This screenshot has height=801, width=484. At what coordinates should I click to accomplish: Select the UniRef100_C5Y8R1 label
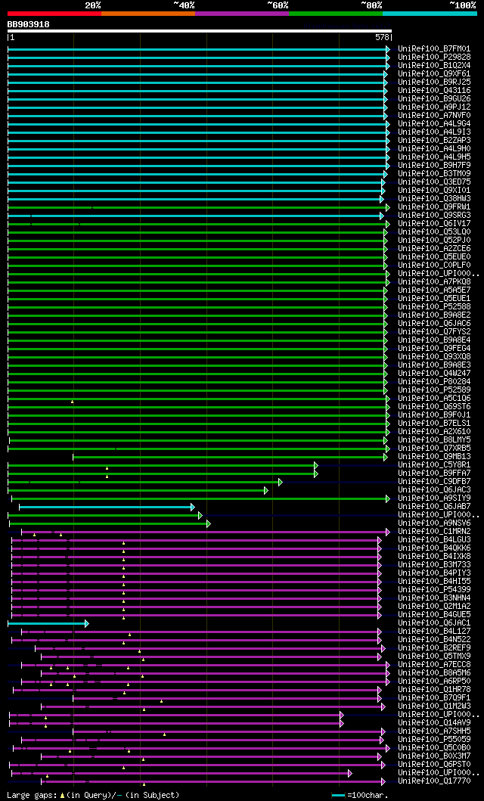coord(434,465)
